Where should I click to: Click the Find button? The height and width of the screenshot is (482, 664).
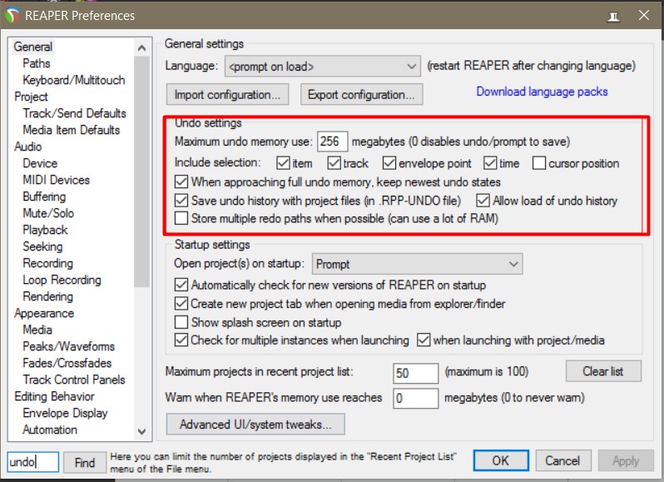point(85,463)
